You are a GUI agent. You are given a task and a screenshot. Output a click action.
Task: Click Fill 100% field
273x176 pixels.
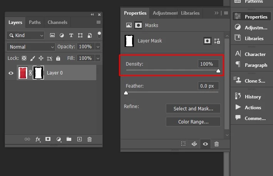tap(85, 58)
